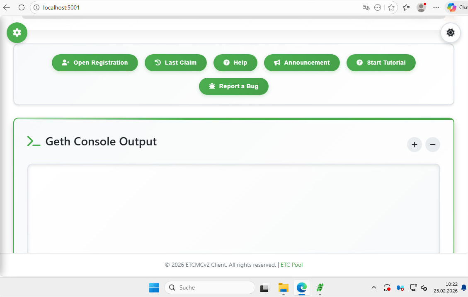The image size is (468, 297).
Task: Click the Start Tutorial button
Action: pos(381,63)
